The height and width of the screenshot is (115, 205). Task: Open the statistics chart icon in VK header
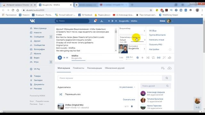coord(102,21)
